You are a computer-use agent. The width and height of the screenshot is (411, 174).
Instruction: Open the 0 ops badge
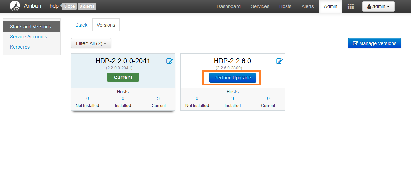tap(69, 6)
